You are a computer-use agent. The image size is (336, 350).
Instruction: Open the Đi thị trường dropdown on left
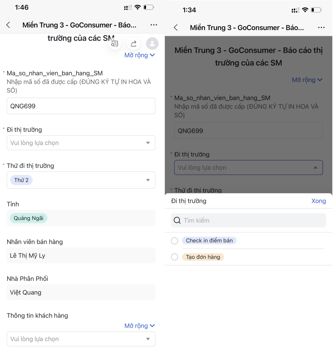[x=81, y=143]
